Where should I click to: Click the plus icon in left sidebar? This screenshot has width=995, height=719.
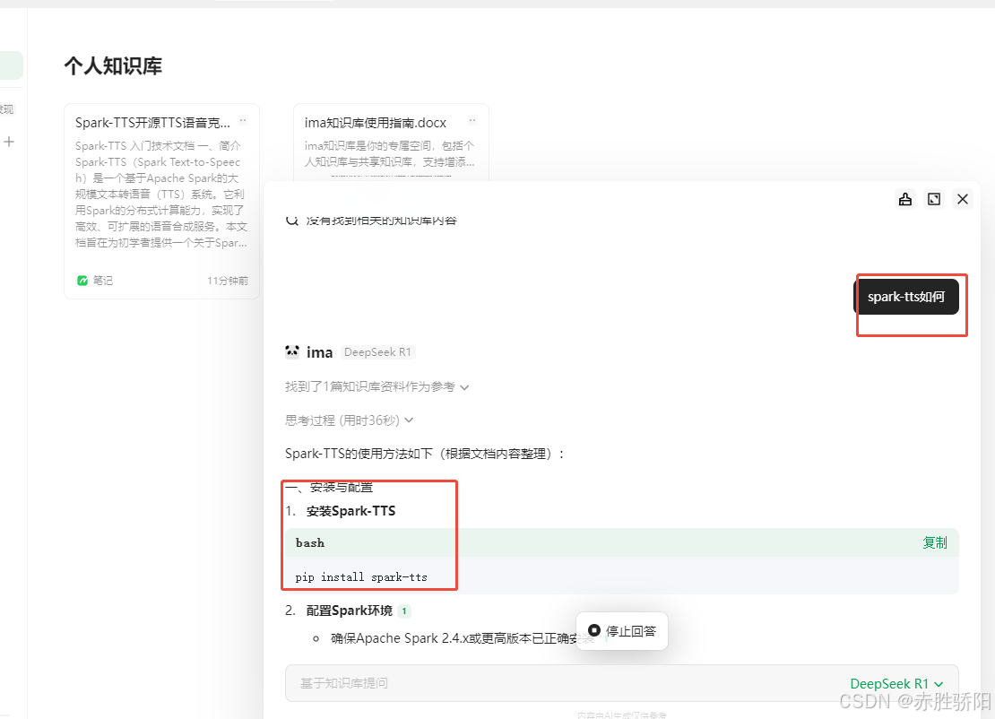pyautogui.click(x=9, y=142)
